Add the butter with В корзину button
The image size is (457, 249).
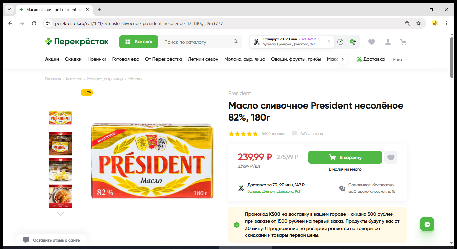(x=345, y=158)
